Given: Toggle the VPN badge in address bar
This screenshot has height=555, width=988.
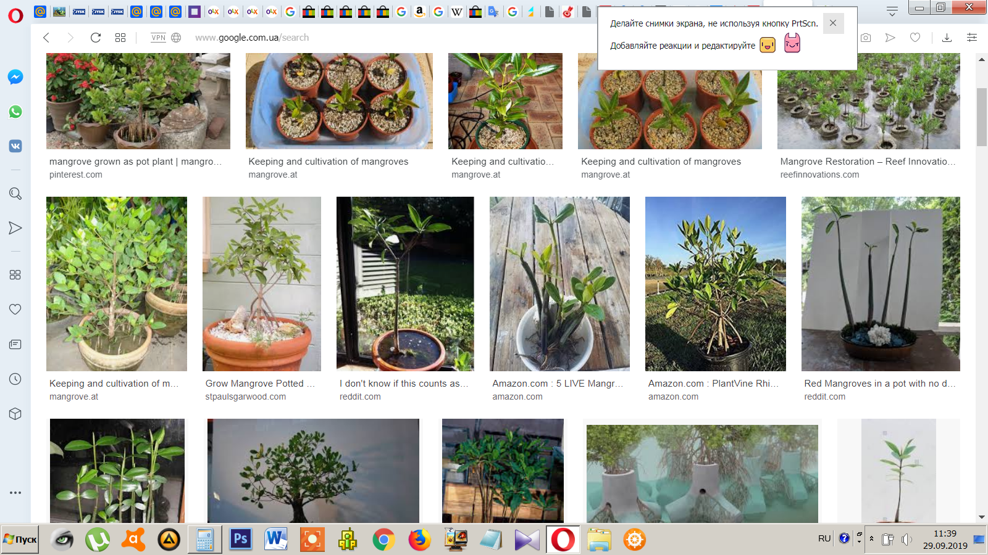Looking at the screenshot, I should coord(159,38).
